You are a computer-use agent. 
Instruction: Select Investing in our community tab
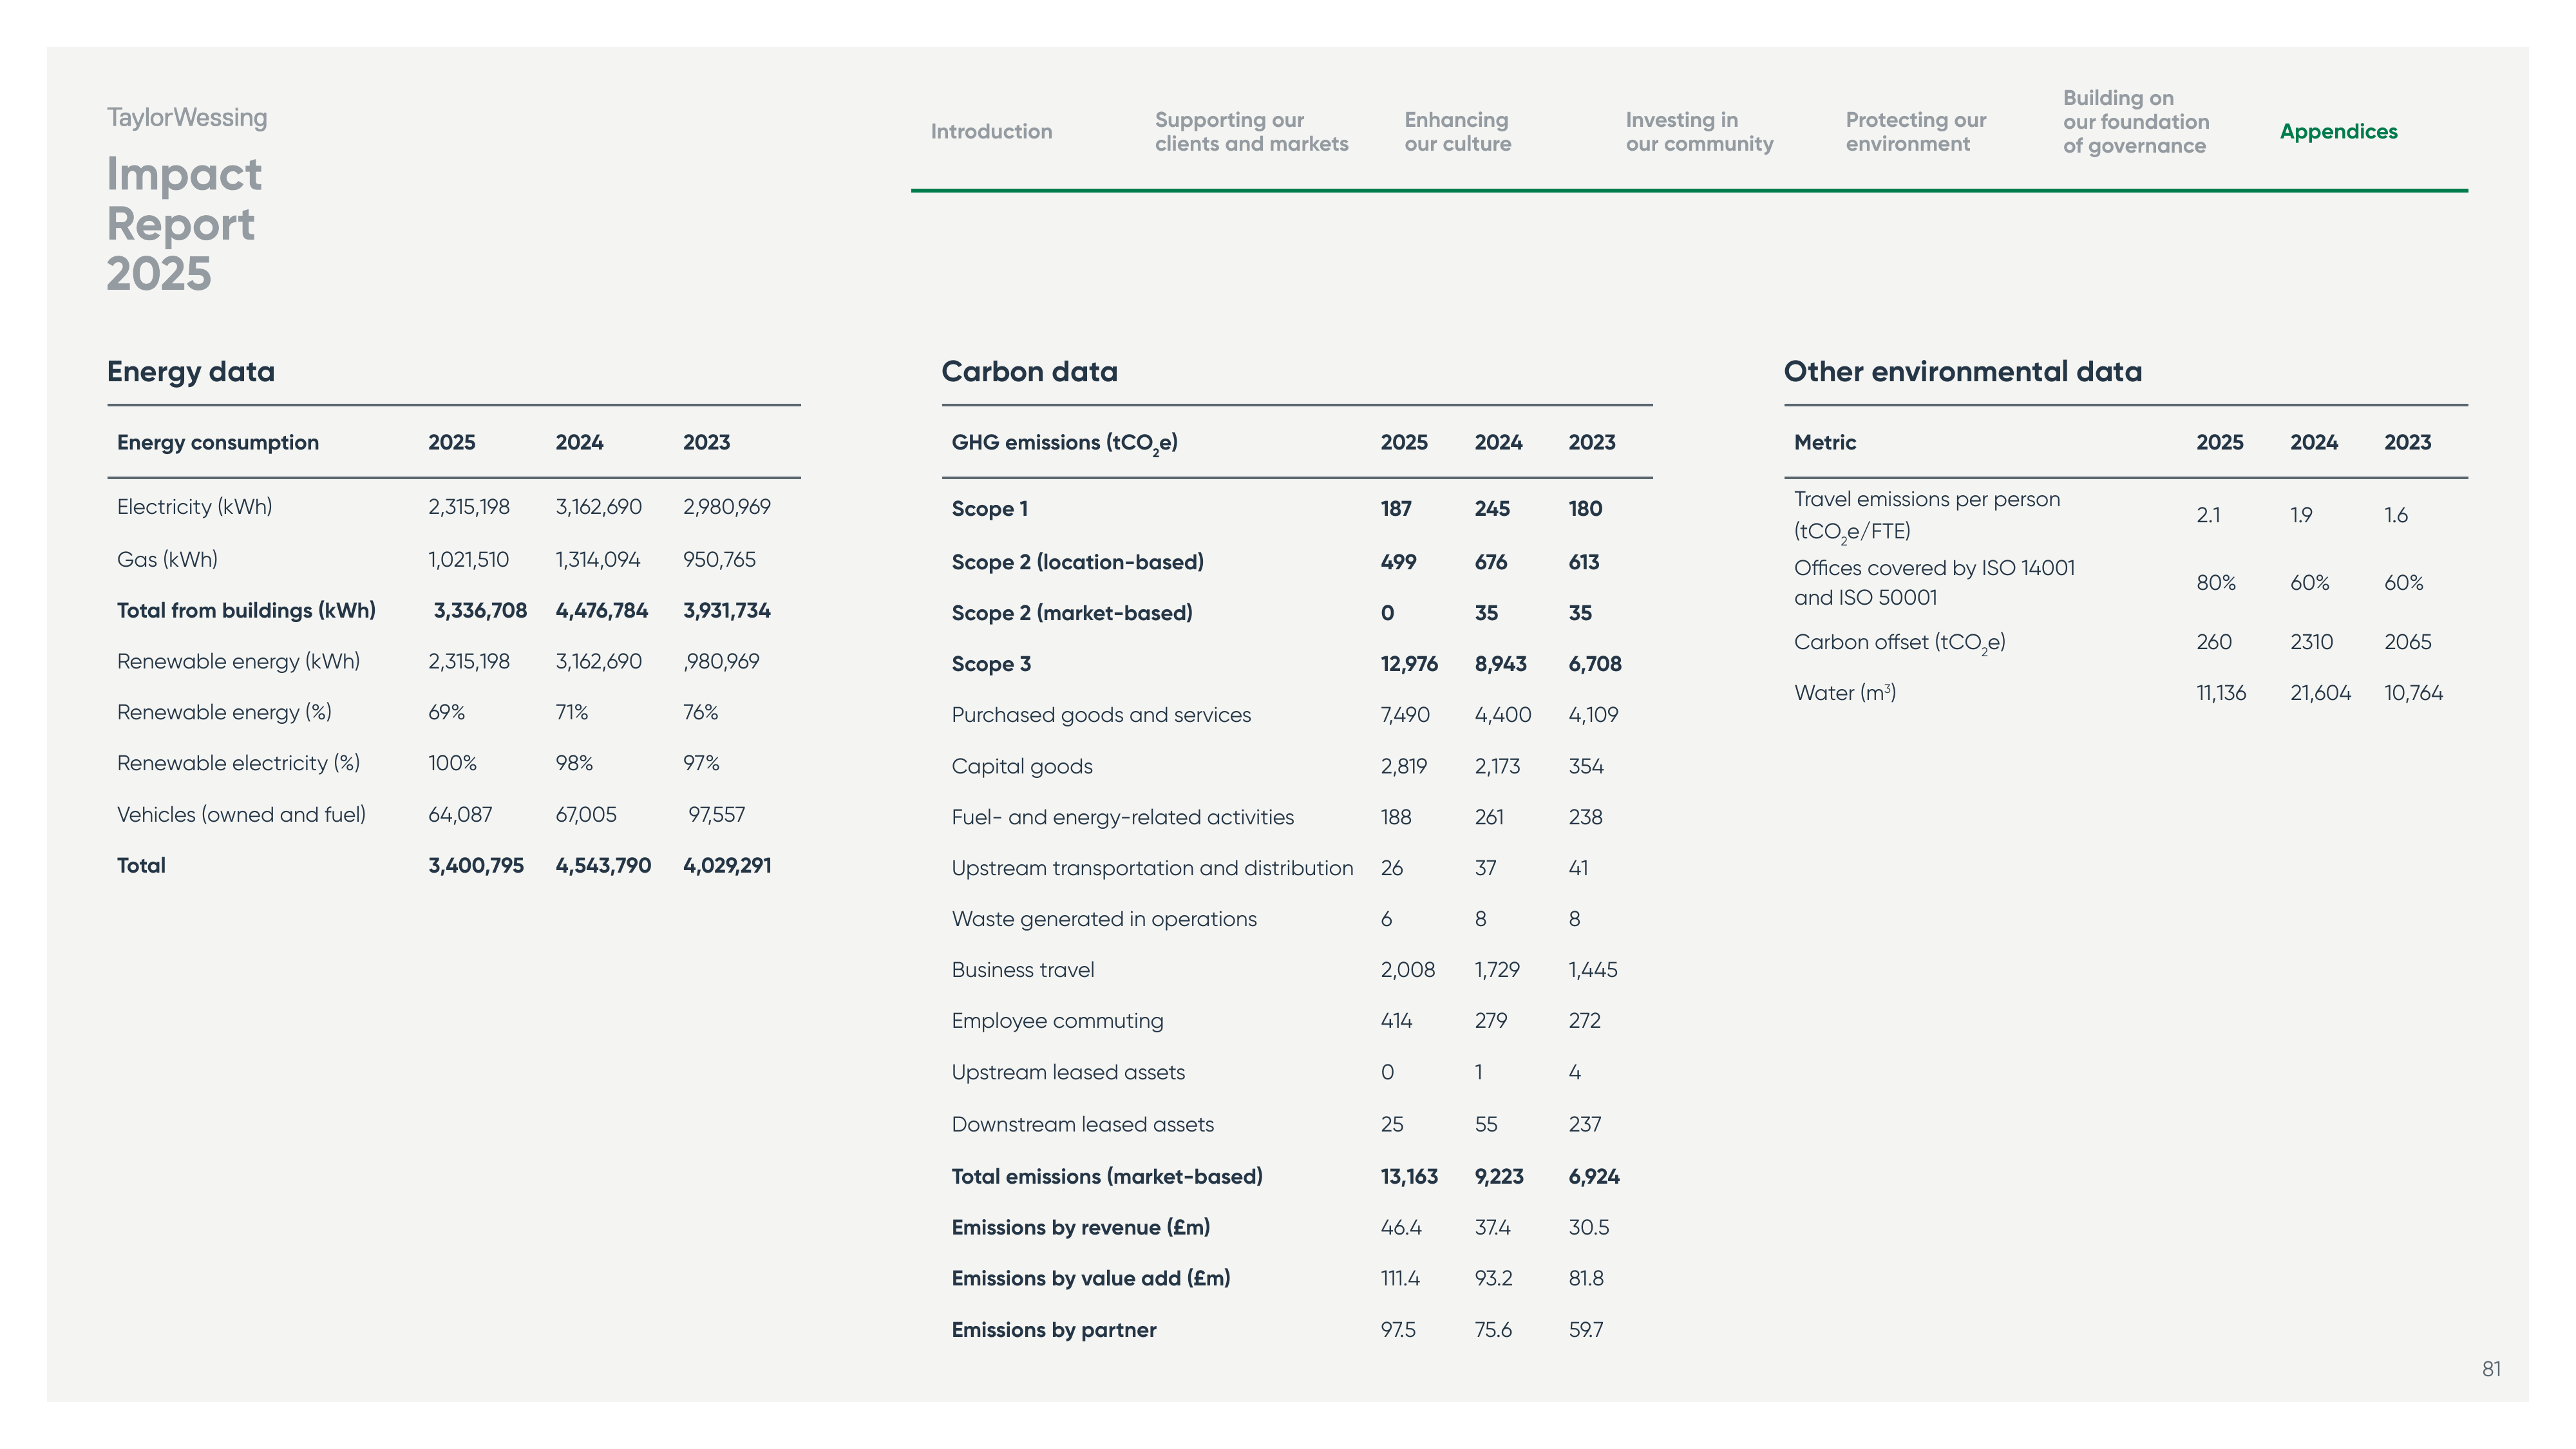click(1699, 131)
